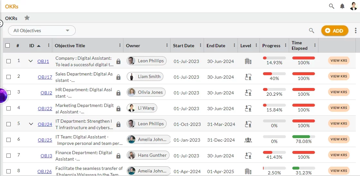Click the table search magnifier icon
This screenshot has width=360, height=176.
[311, 31]
